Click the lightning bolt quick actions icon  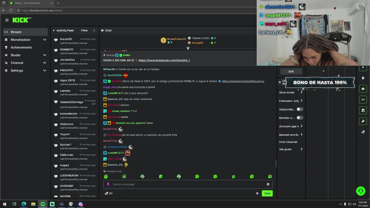363,67
